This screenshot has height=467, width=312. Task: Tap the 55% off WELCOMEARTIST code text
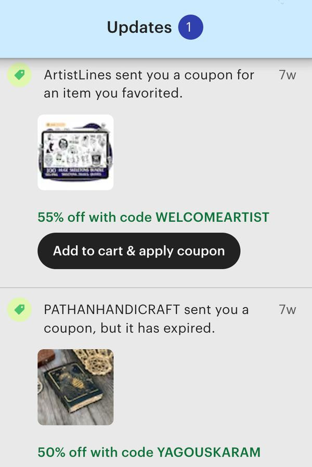point(153,217)
